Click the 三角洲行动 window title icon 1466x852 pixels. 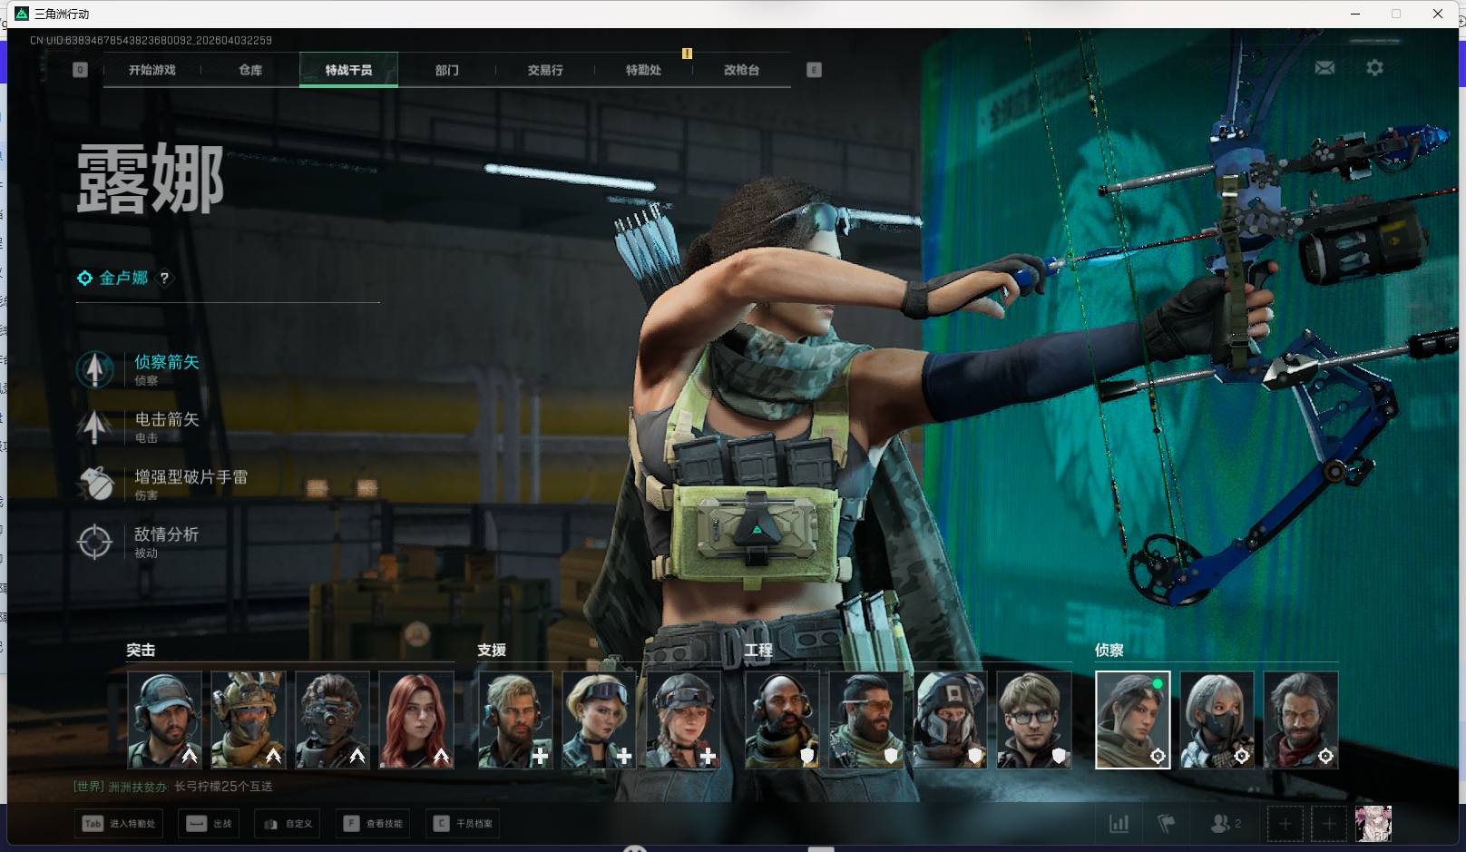[22, 14]
